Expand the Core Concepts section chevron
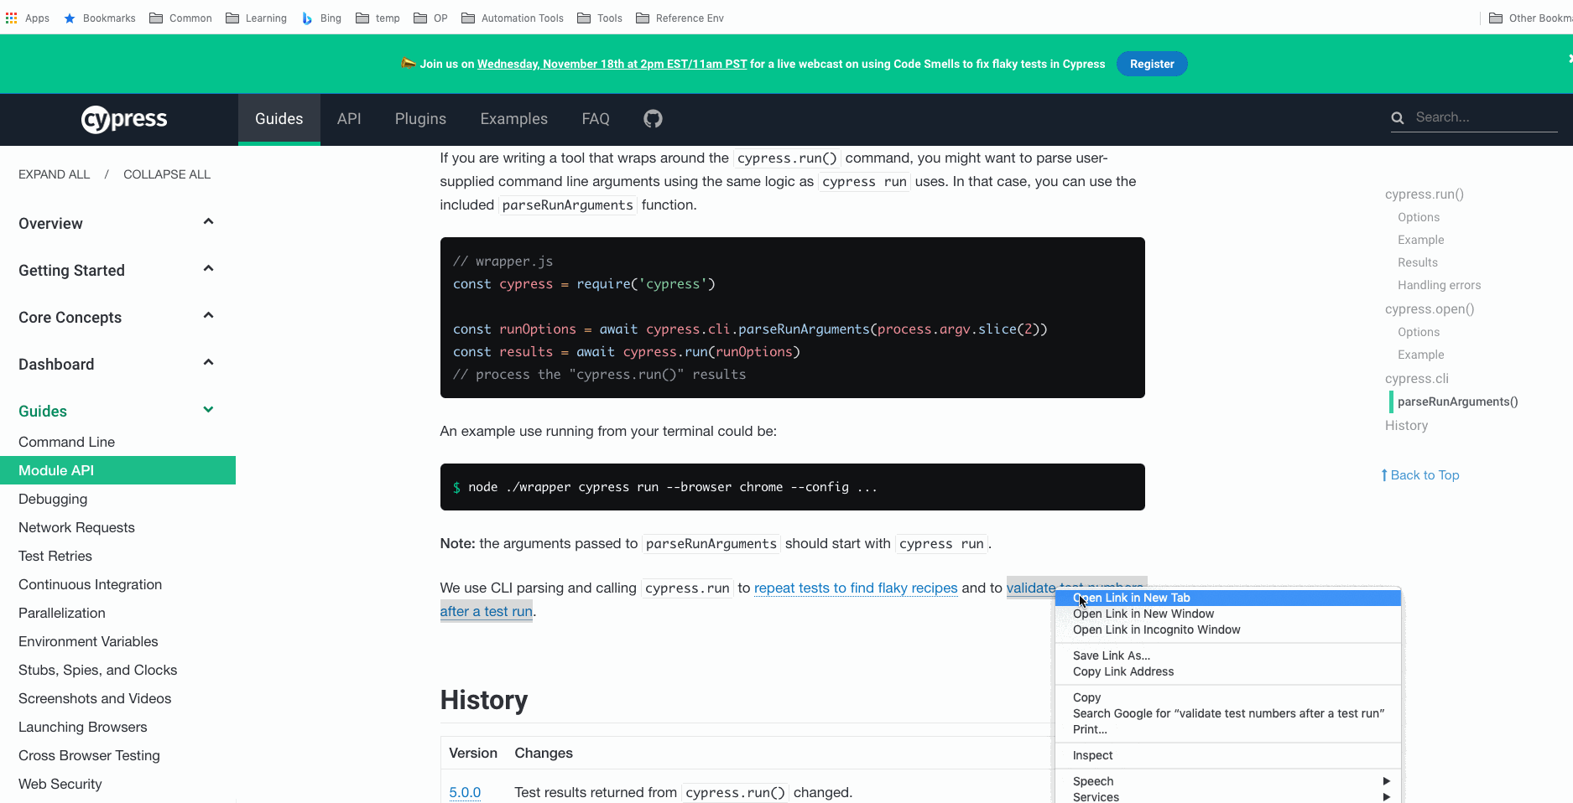 pyautogui.click(x=209, y=315)
